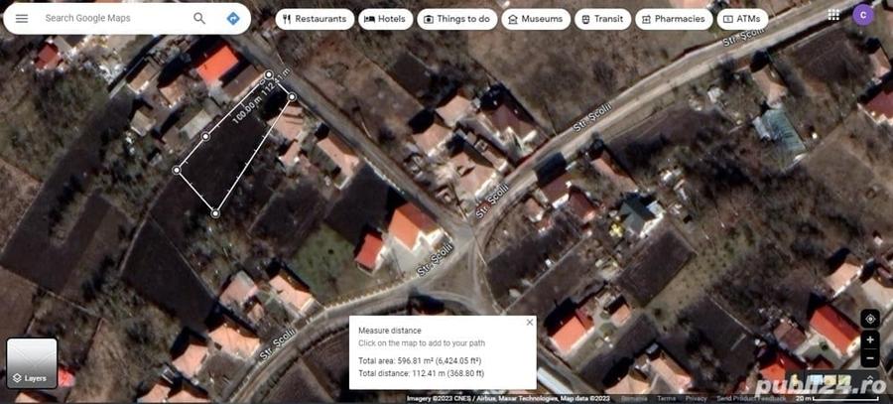This screenshot has width=893, height=404.
Task: Click the 20 m scale bar
Action: tap(837, 399)
